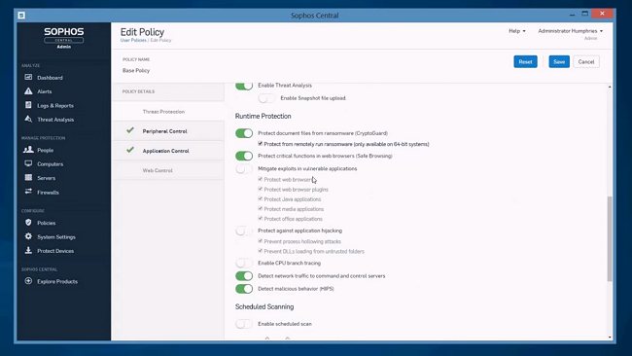This screenshot has width=632, height=356.
Task: Select the Peripheral Control tab
Action: pos(168,131)
